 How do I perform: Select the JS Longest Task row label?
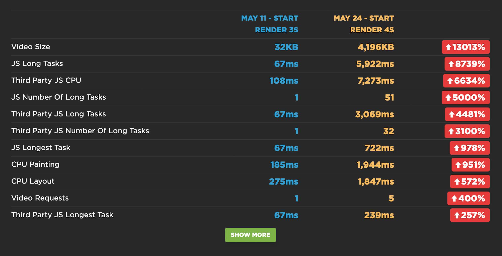coord(41,148)
